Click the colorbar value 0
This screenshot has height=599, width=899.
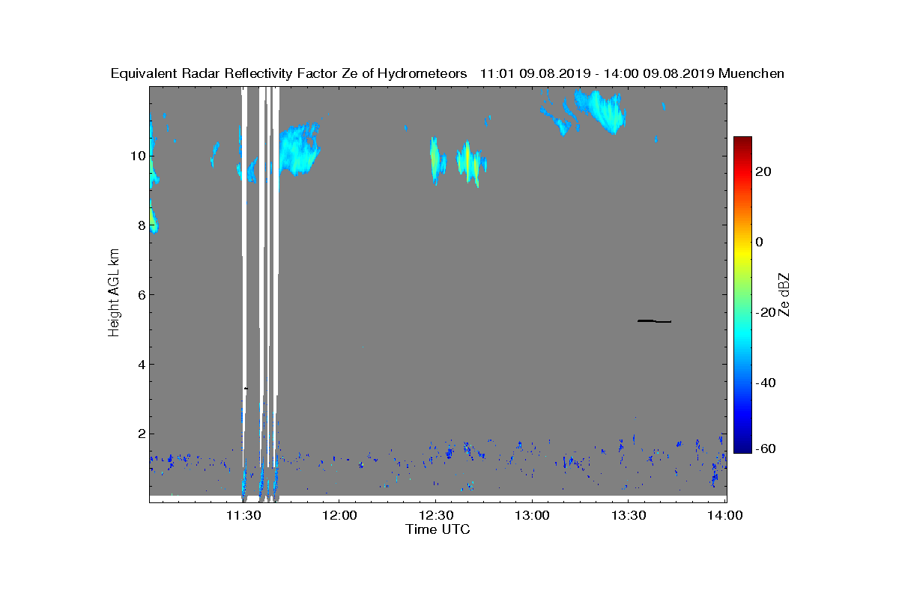click(x=760, y=242)
